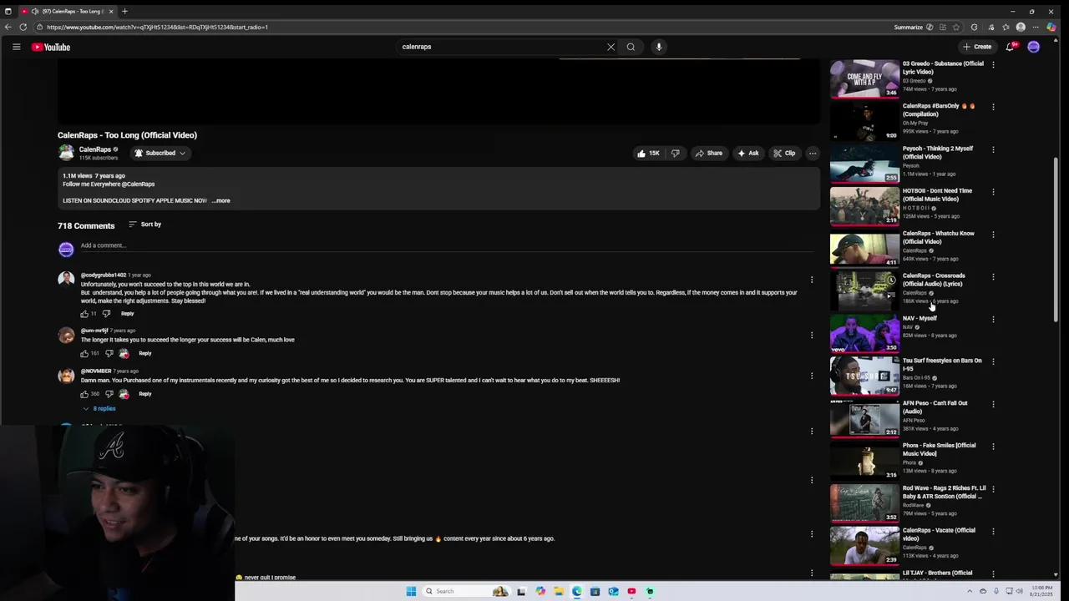Open Outlook from the taskbar
1069x601 pixels.
[613, 591]
